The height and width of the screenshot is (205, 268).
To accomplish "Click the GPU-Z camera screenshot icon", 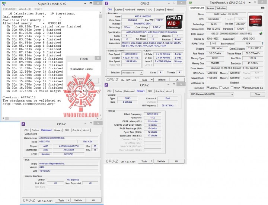I will click(x=263, y=8).
